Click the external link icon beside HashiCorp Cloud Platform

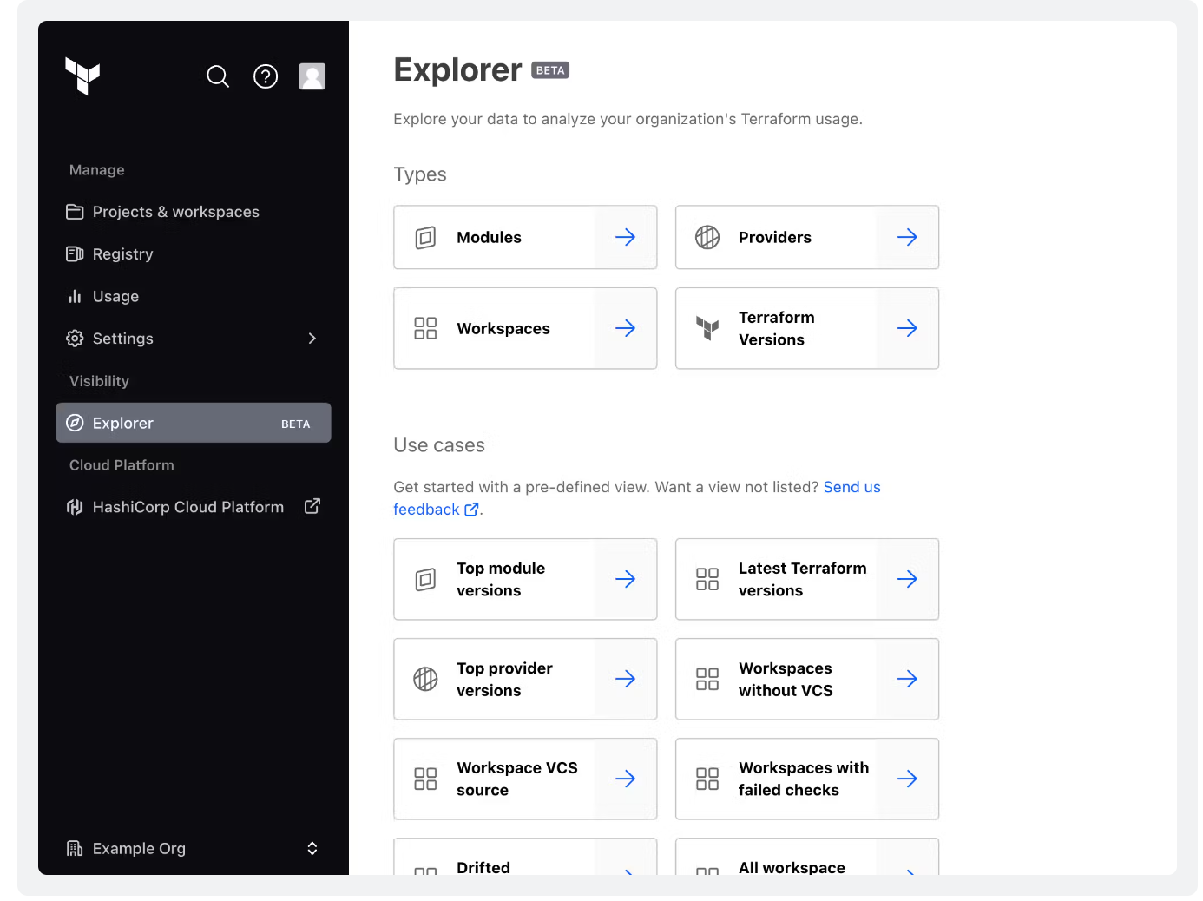pos(312,506)
